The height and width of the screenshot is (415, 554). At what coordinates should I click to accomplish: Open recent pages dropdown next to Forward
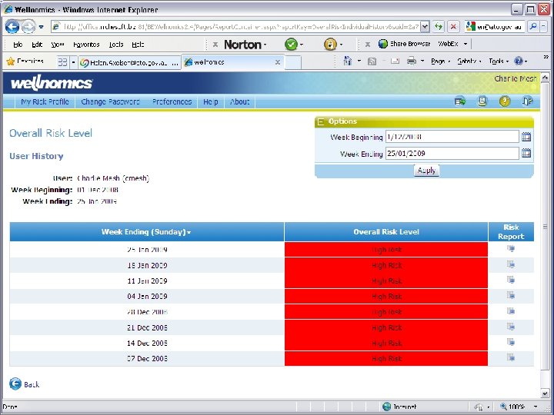click(42, 27)
